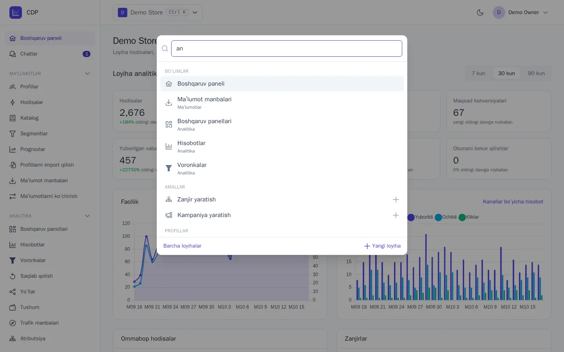Open Yo'llar in the sidebar

pos(50,292)
